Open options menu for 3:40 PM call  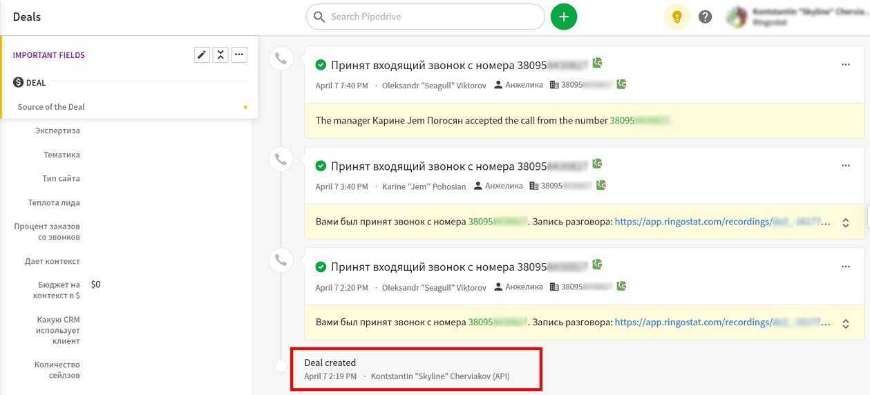[845, 166]
